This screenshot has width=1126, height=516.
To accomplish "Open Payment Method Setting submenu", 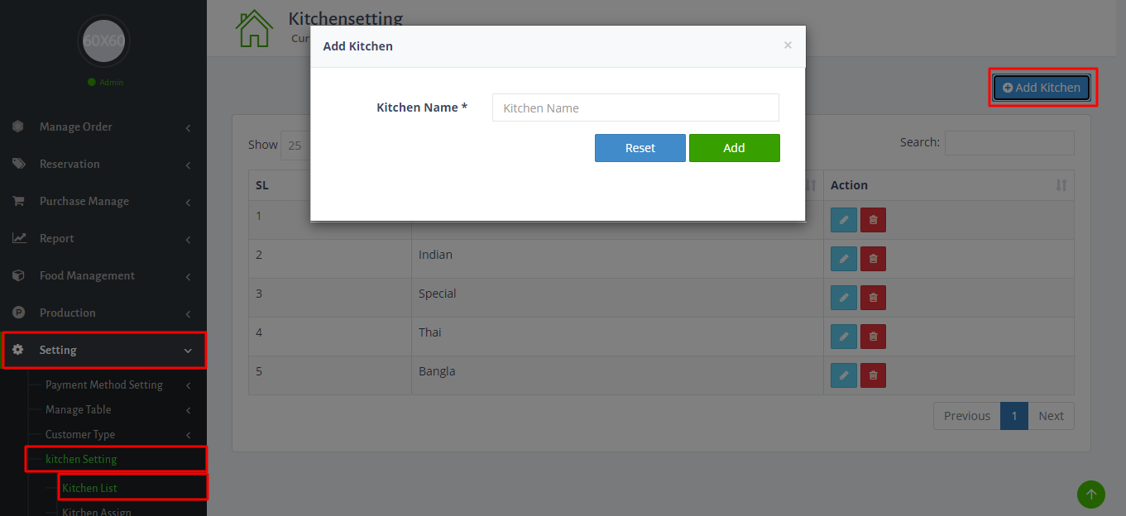I will pyautogui.click(x=104, y=385).
